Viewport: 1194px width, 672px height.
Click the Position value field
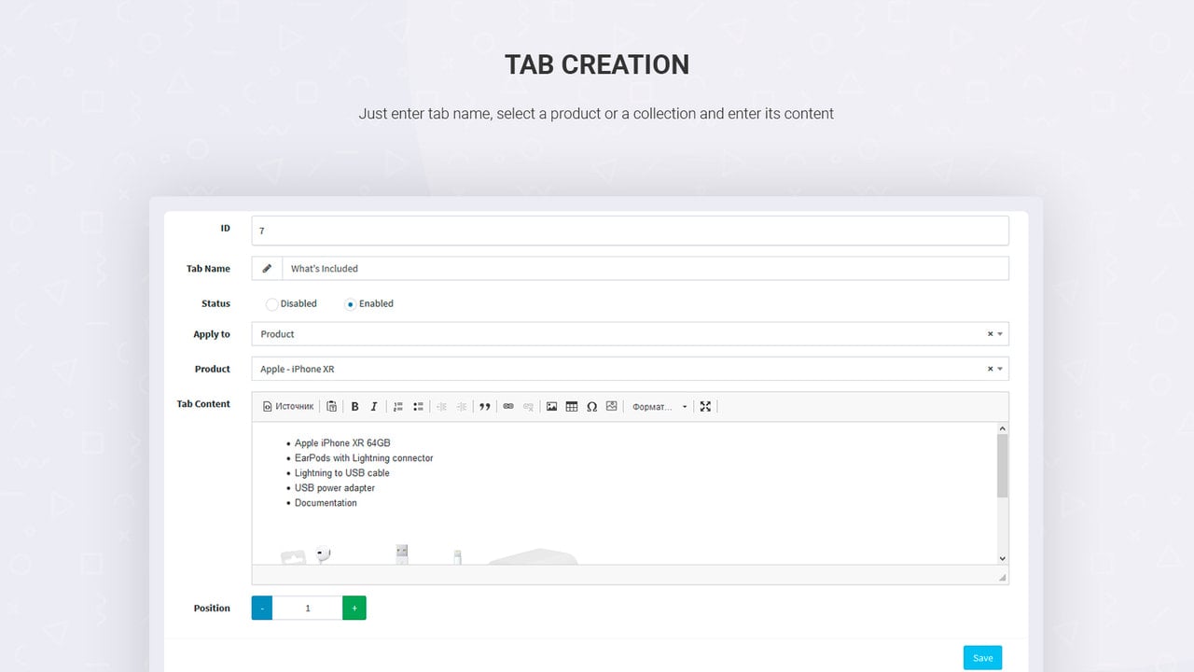click(308, 609)
